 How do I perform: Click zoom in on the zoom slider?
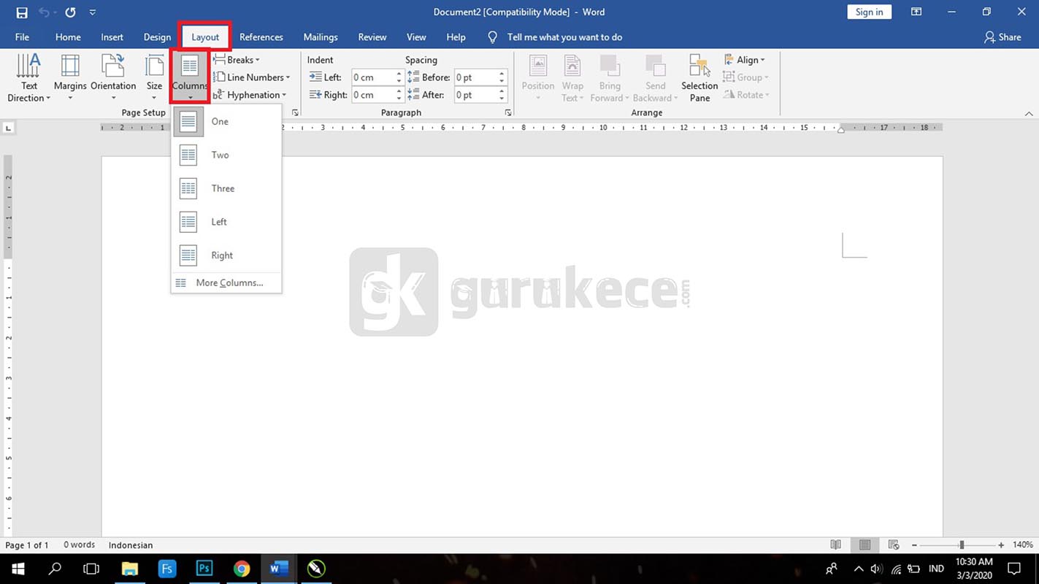coord(1002,544)
